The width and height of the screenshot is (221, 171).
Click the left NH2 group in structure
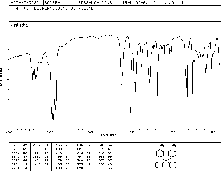click(162, 145)
